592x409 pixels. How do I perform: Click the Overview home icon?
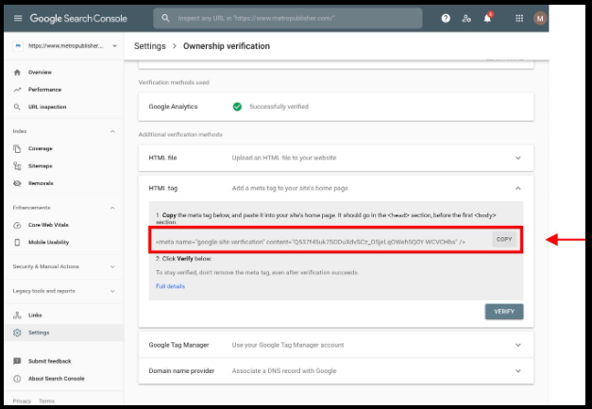point(17,72)
